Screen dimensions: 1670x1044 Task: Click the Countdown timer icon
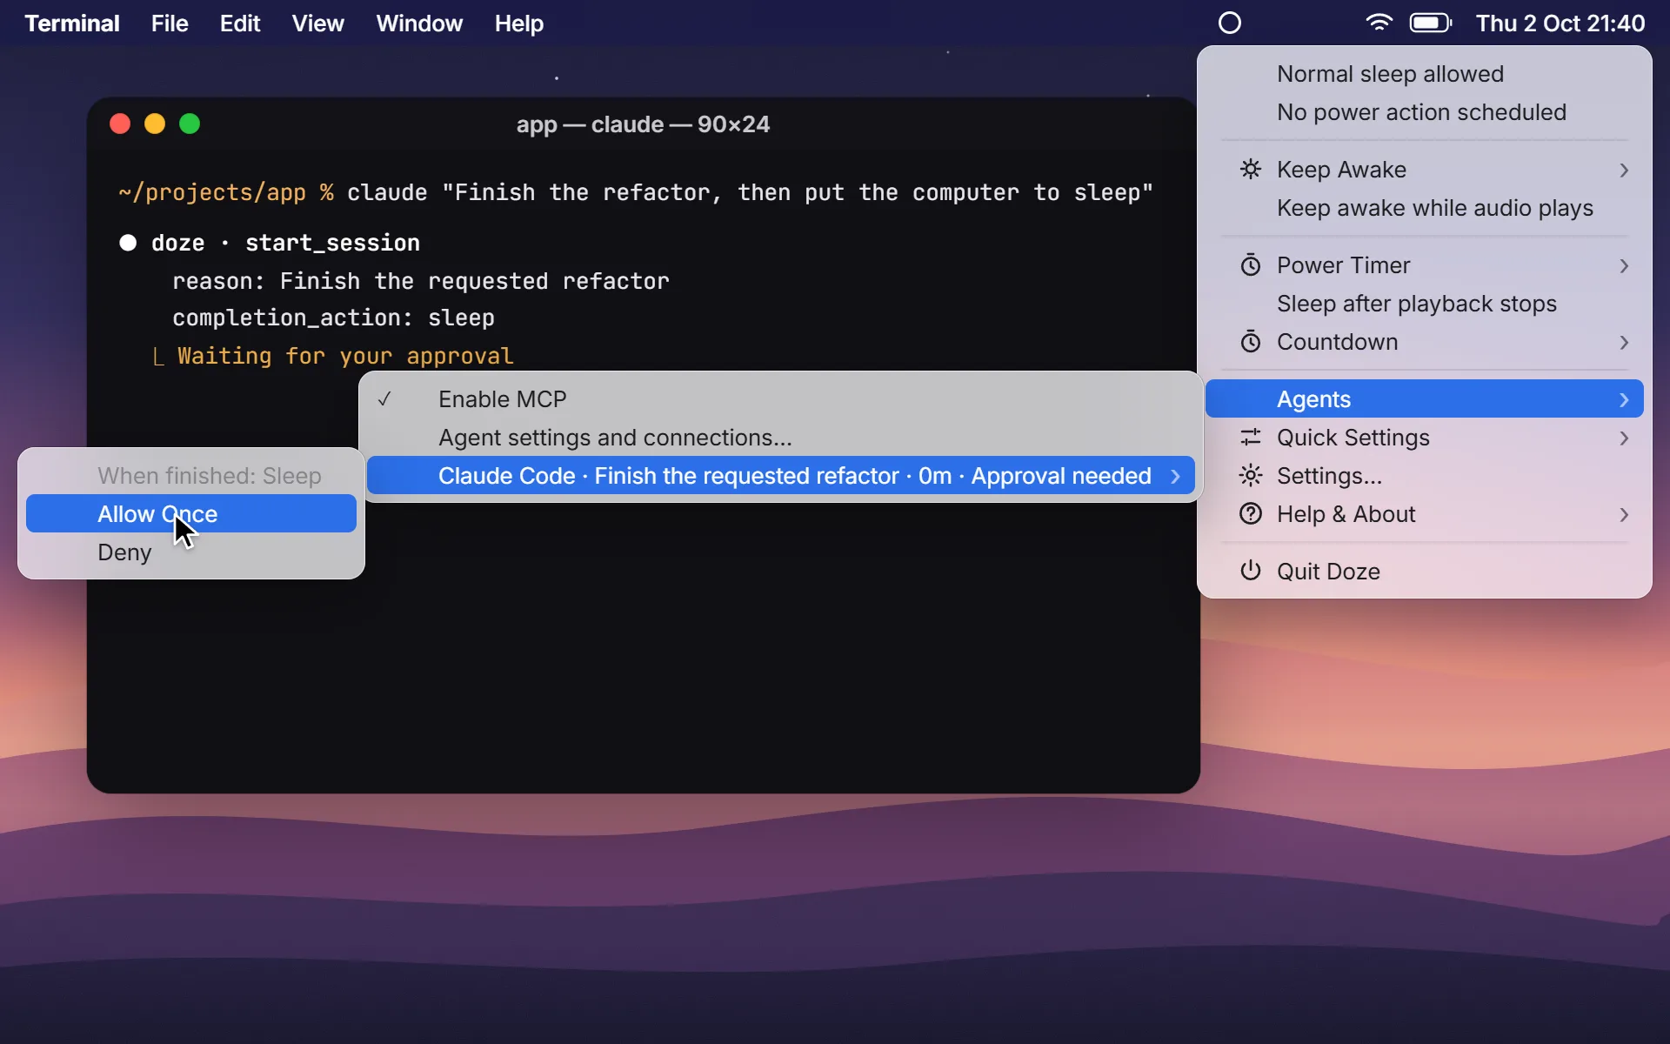point(1250,342)
